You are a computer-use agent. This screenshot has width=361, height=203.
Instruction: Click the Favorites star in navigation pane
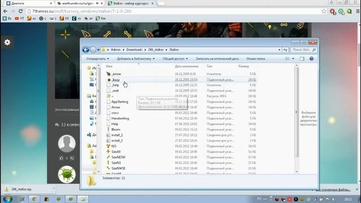(89, 68)
